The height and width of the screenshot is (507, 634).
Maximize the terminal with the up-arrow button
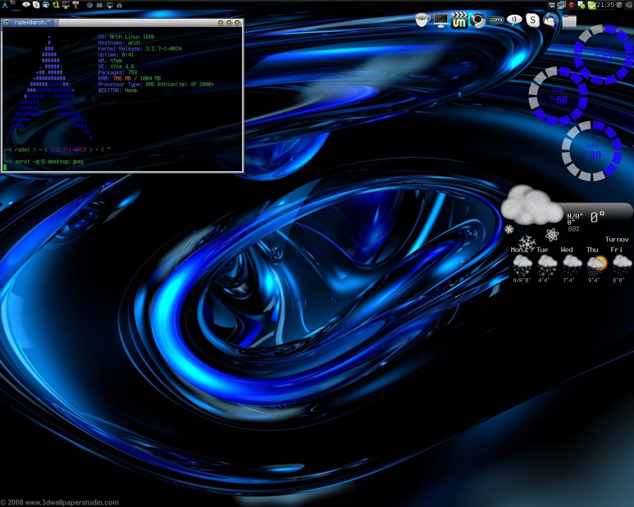[229, 22]
